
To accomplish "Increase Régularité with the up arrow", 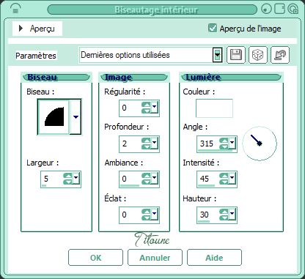I will 146,105.
